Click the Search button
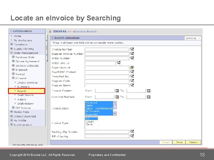Image resolution: width=214 pixels, height=160 pixels. point(193,142)
